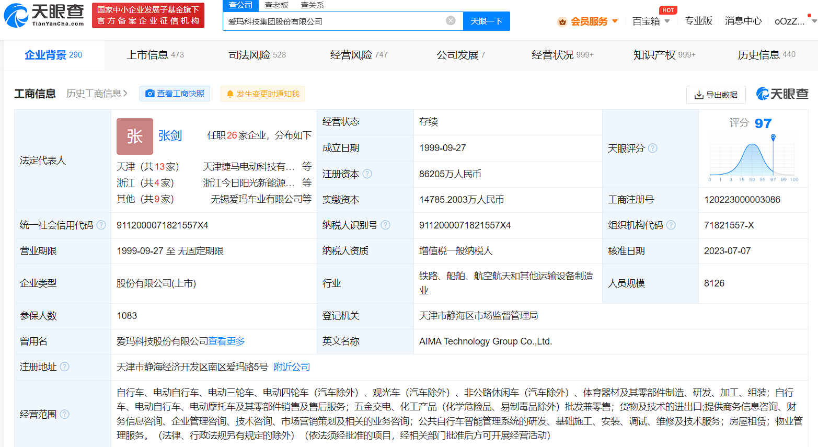Open the 查看工商快照 snapshot button

tap(175, 94)
